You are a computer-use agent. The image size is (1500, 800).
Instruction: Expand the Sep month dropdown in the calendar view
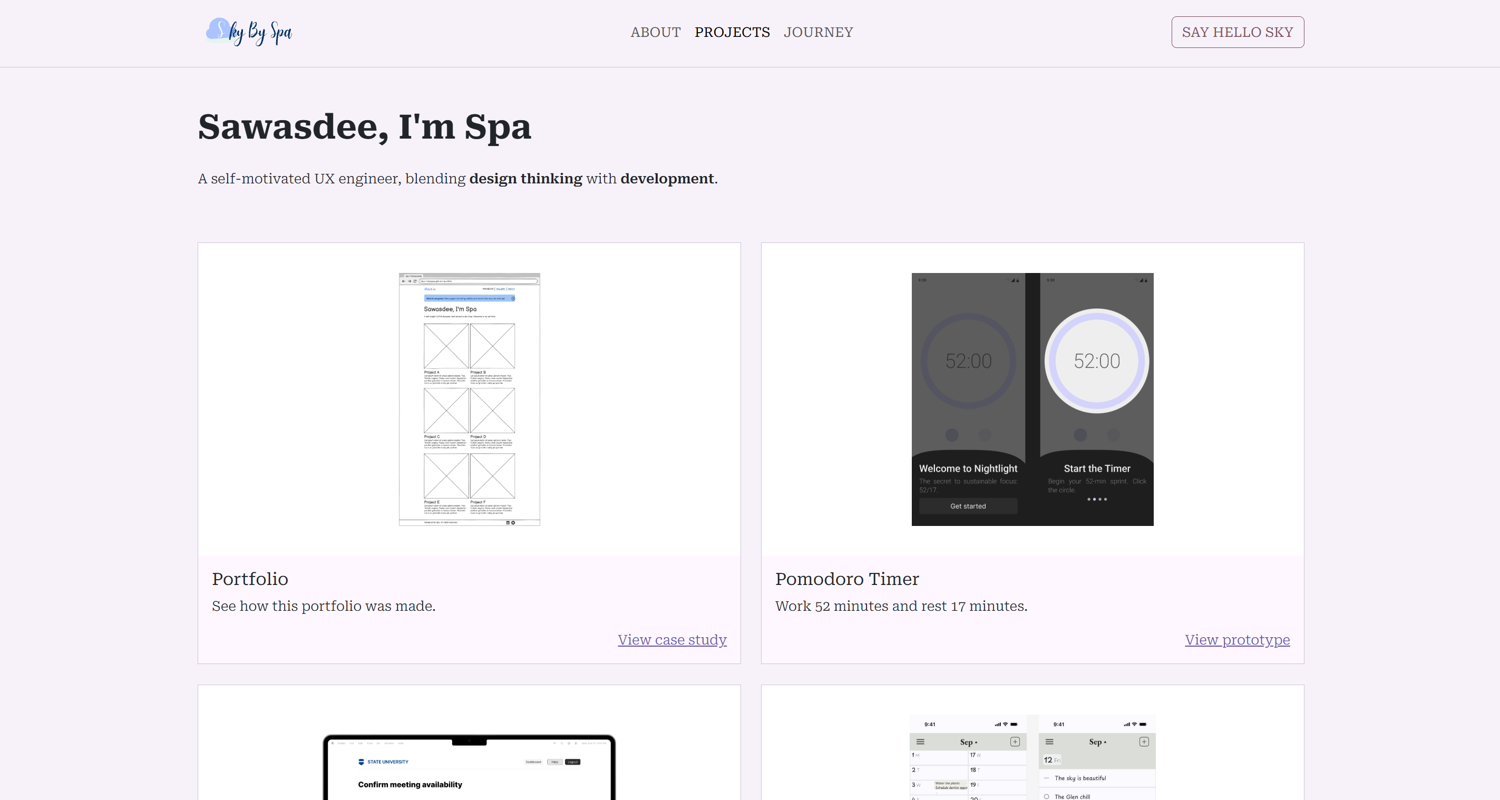pos(968,743)
